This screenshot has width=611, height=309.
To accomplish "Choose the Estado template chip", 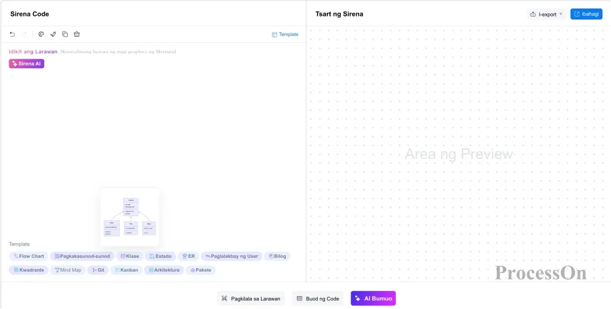I will point(161,256).
